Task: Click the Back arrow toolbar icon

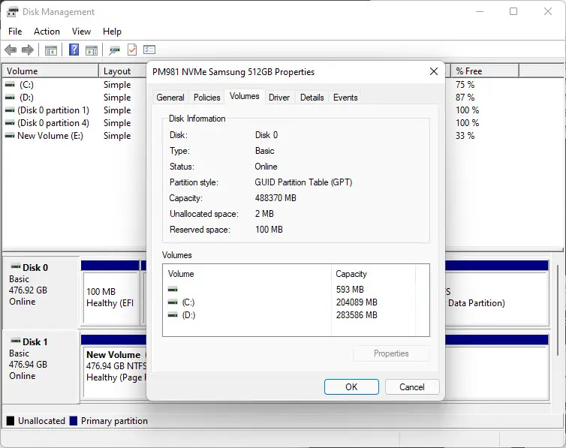Action: pyautogui.click(x=11, y=50)
